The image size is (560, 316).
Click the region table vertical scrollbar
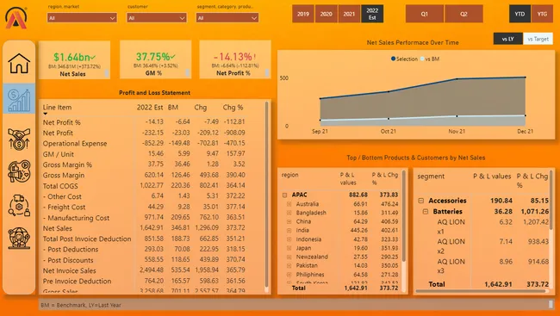pyautogui.click(x=404, y=216)
